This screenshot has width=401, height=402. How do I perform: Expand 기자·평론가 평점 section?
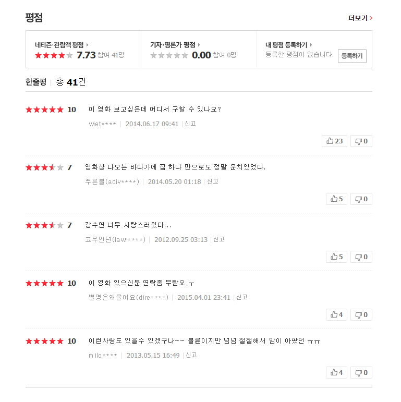[x=175, y=45]
